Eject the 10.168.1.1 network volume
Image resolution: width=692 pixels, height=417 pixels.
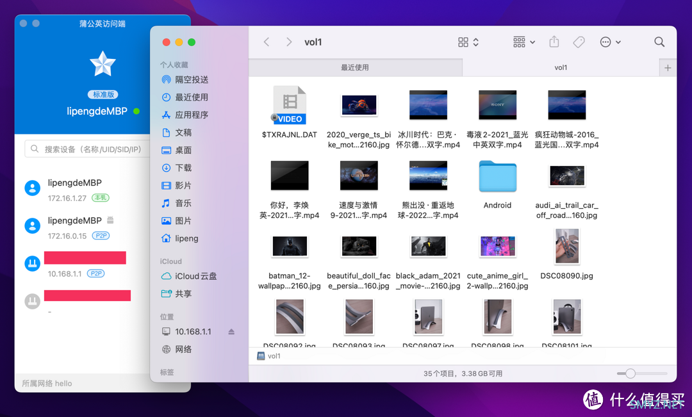tap(231, 332)
